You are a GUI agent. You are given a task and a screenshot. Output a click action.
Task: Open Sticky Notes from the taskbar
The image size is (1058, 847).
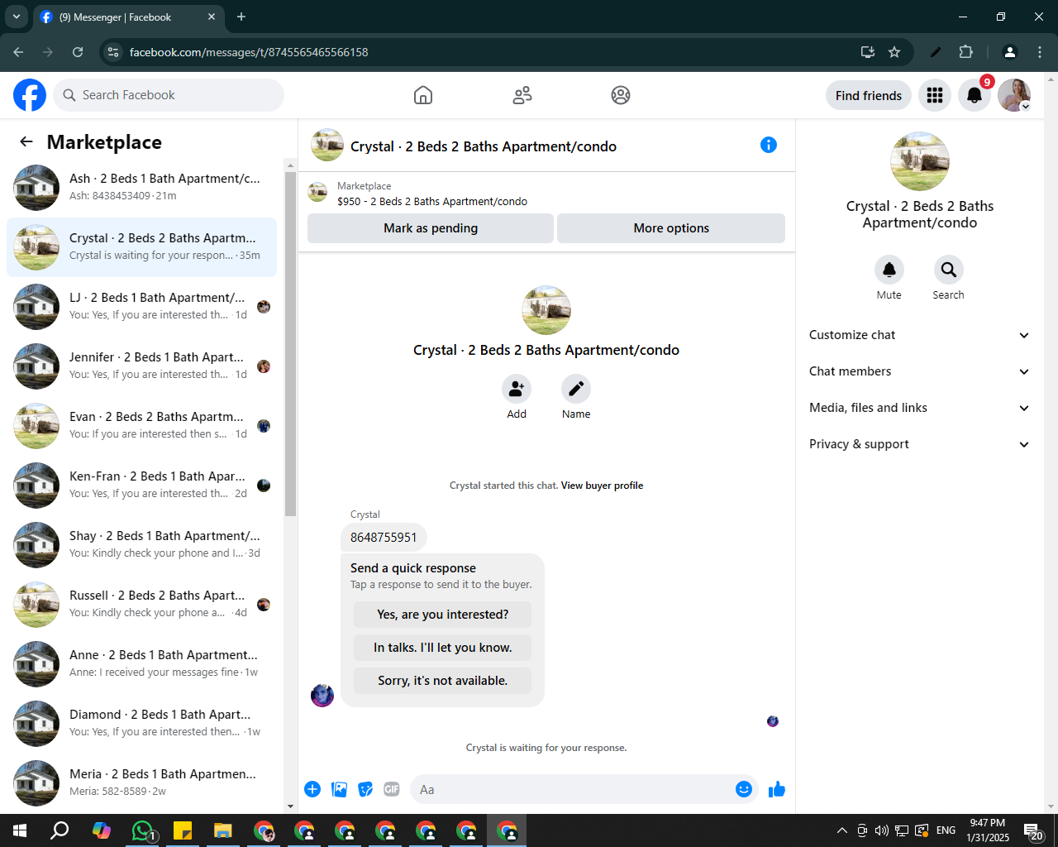183,830
